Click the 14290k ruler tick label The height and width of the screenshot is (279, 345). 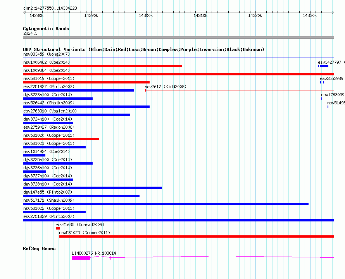pos(91,15)
